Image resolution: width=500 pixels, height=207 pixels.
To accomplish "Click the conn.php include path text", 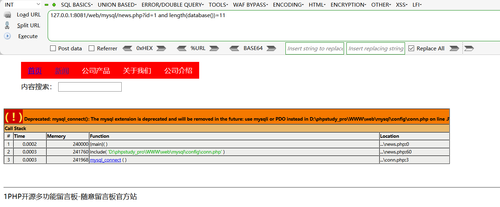I will 165,152.
